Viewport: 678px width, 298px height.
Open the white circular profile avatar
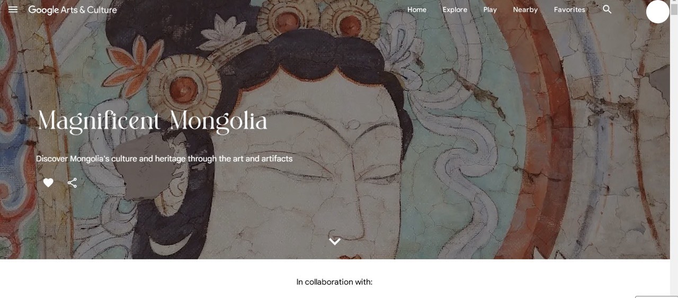(658, 12)
